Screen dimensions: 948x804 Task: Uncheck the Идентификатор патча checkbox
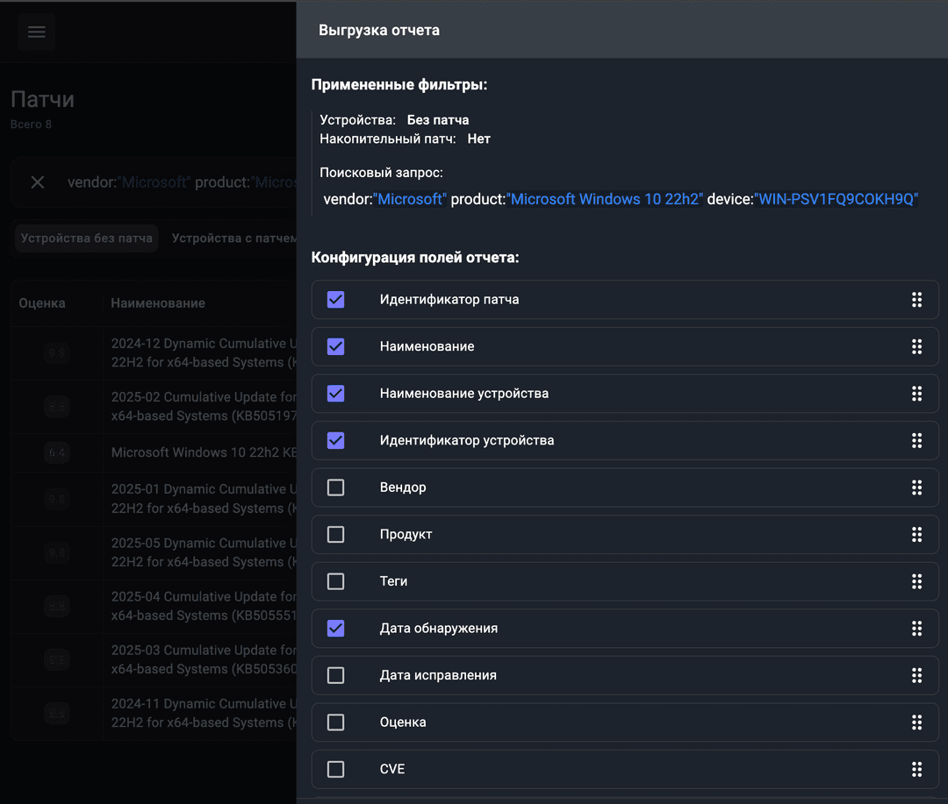pos(335,300)
